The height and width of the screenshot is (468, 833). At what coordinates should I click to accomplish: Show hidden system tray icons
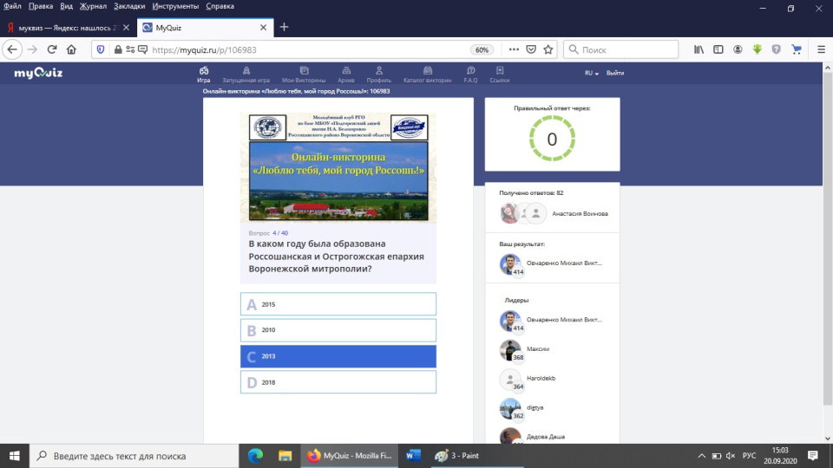[x=701, y=456]
